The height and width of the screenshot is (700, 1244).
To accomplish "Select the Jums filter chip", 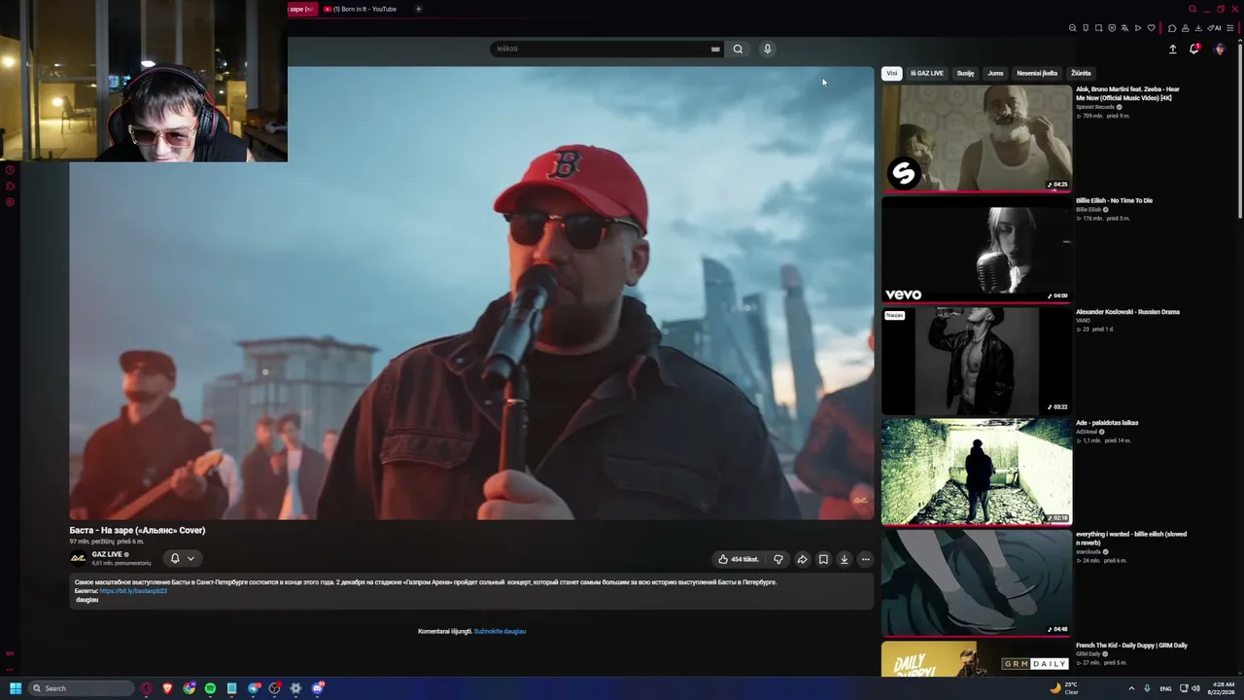I will click(995, 73).
